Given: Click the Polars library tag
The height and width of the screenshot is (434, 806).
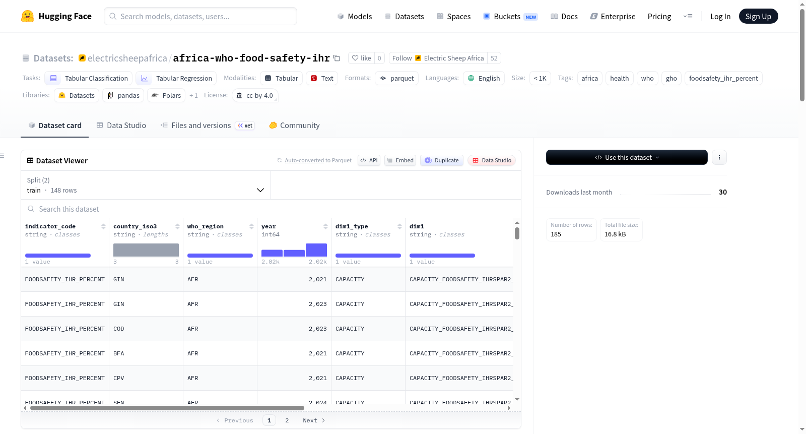Looking at the screenshot, I should [166, 95].
